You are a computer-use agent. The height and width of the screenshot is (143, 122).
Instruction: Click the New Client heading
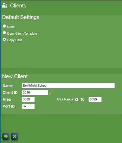click(x=15, y=76)
